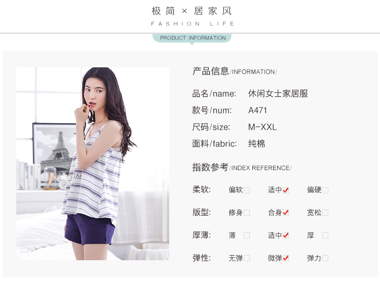
Task: Tick the 薄 thickness checkbox
Action: [x=247, y=235]
